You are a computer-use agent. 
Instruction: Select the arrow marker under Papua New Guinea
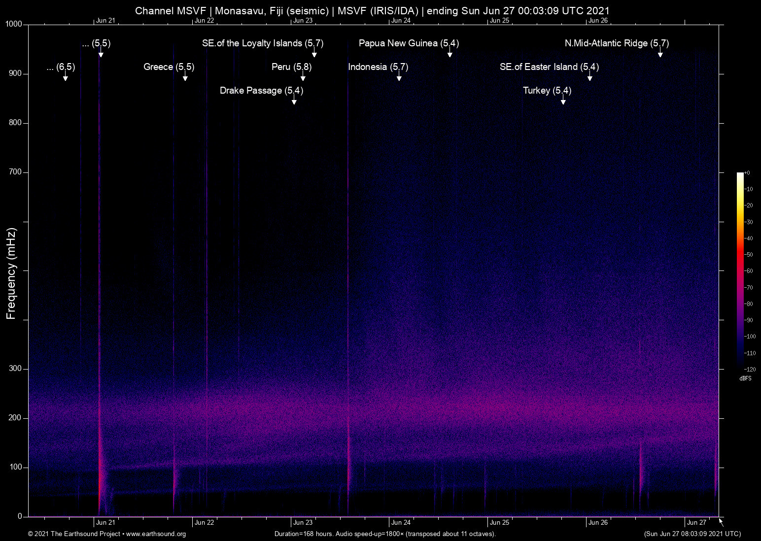(450, 52)
